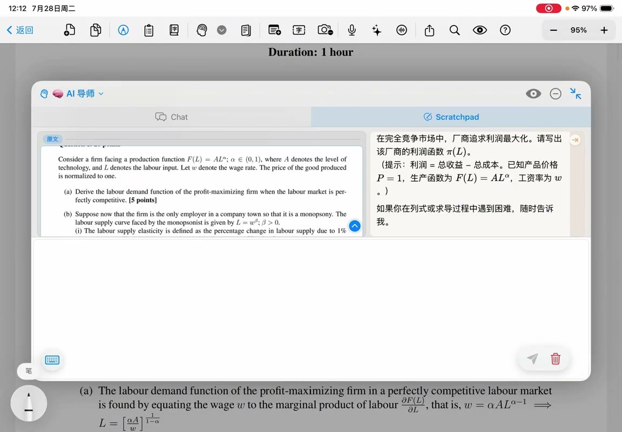Collapse source excerpt with blue up chevron
This screenshot has height=432, width=622.
coord(355,226)
